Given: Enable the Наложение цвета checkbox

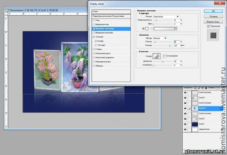Looking at the screenshot, I should [94, 53].
